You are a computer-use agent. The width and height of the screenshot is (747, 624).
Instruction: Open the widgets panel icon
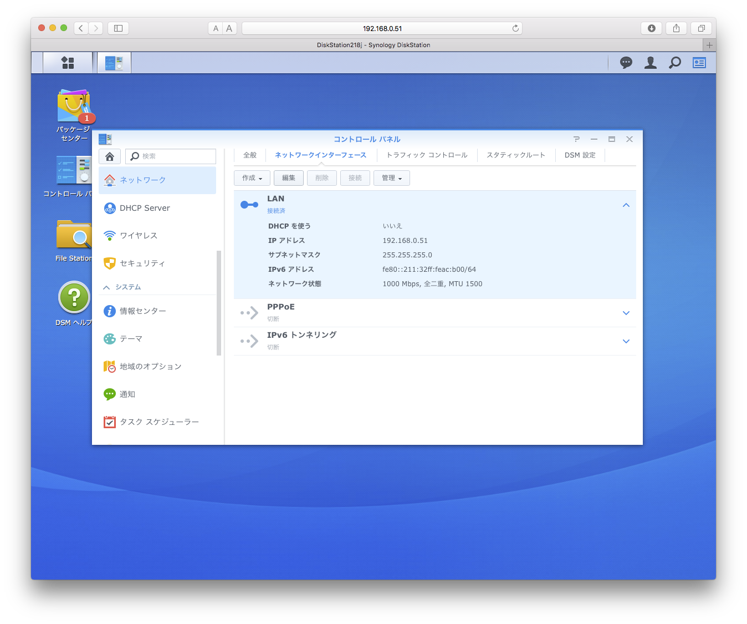[699, 63]
